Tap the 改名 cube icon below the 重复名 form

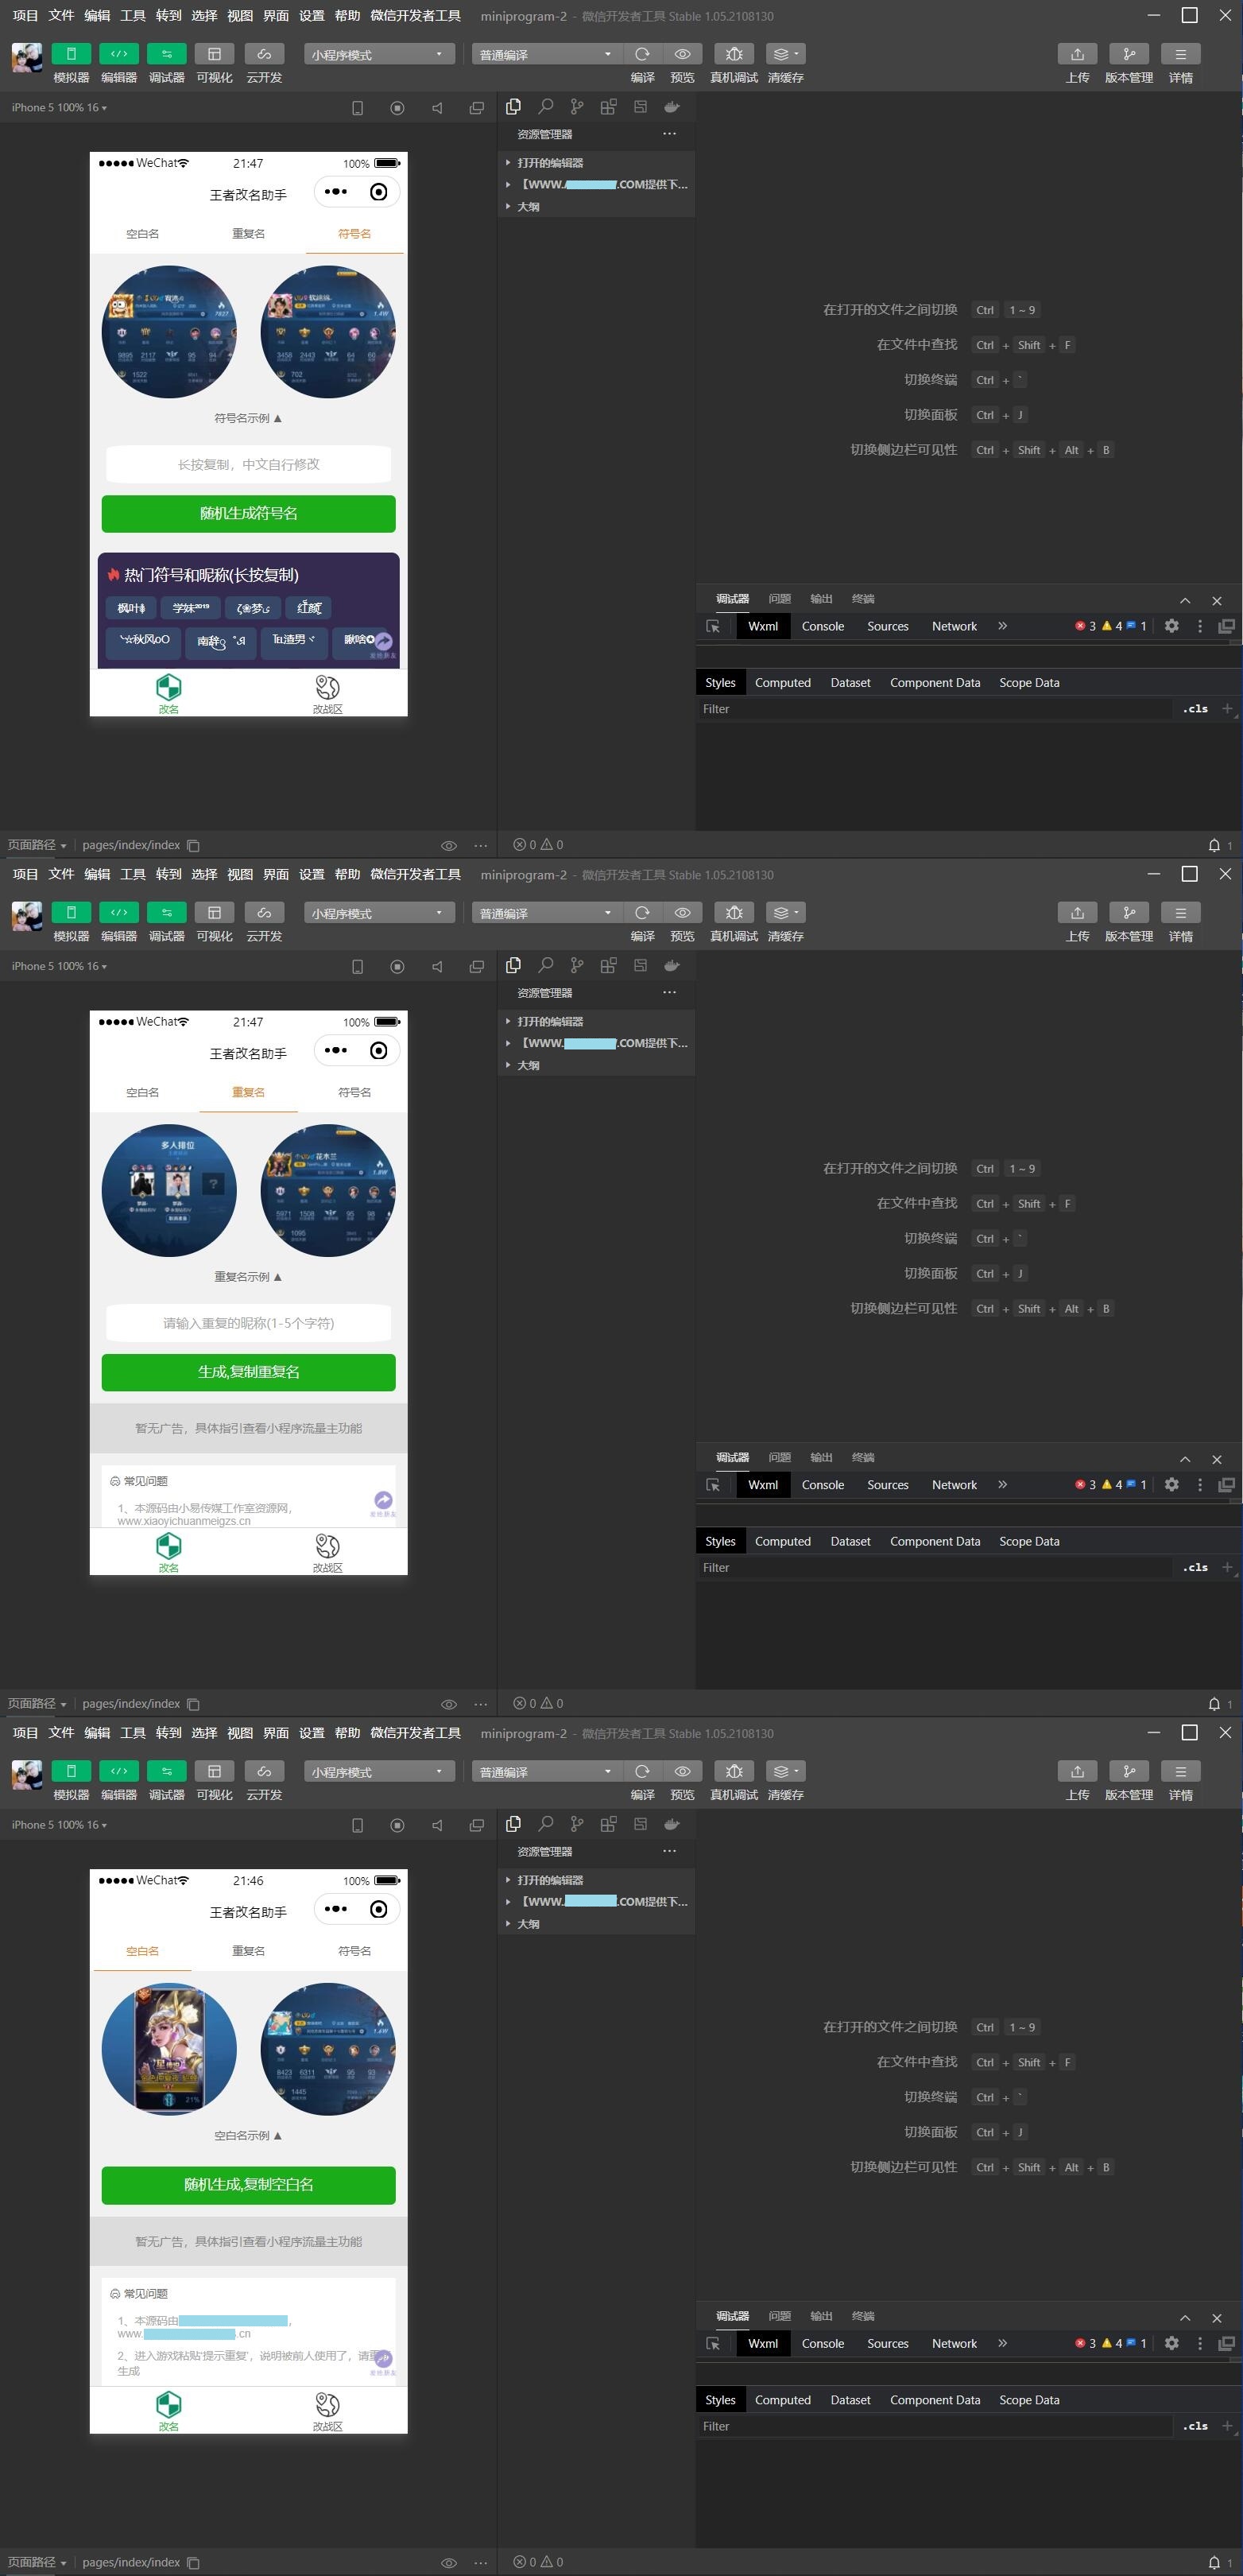pos(168,1546)
